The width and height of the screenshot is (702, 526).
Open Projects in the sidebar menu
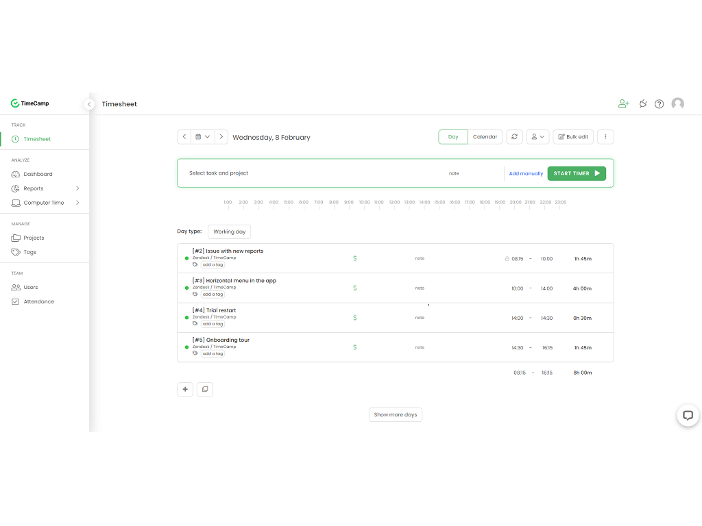[34, 238]
